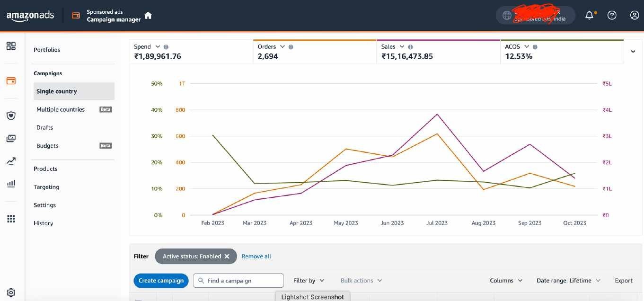Click the 12.53% ACOS value
Screen dimensions: 644x301
(x=519, y=56)
